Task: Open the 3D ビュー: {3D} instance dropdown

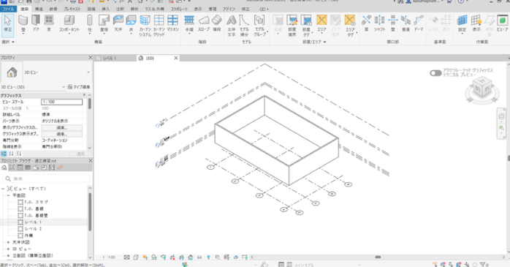Action: 64,87
